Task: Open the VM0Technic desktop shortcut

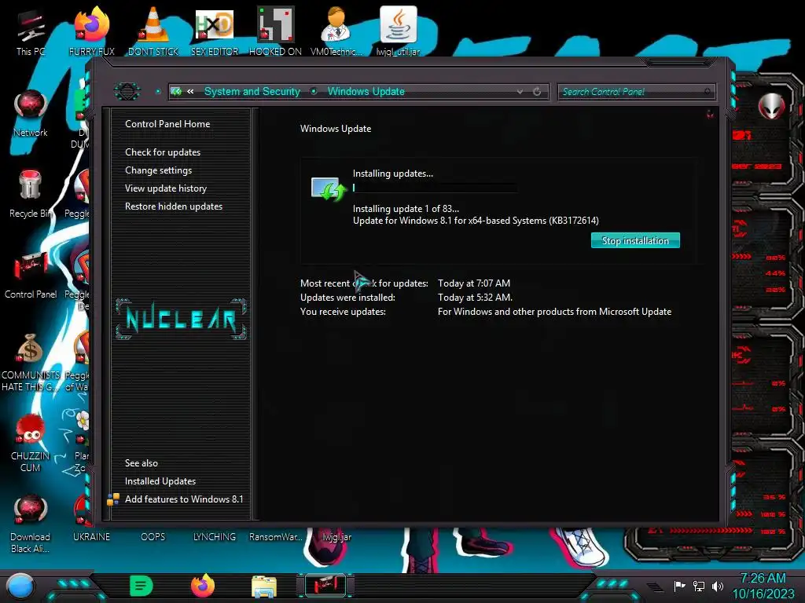Action: (x=336, y=31)
